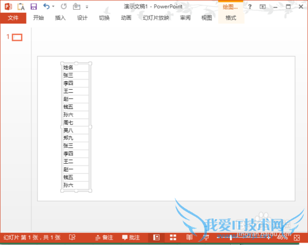
Task: Switch to the 设计 tab
Action: [83, 18]
